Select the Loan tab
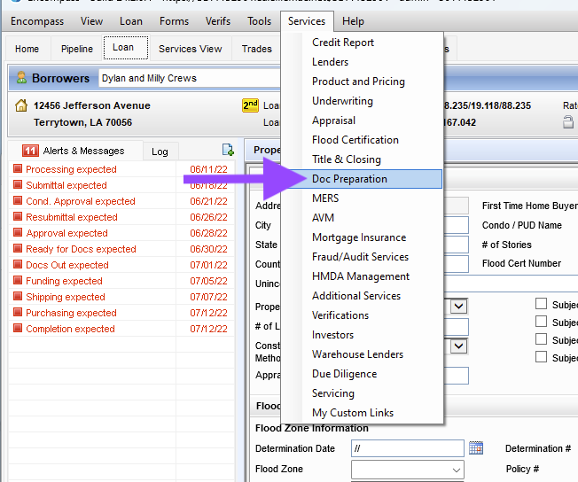Image resolution: width=578 pixels, height=482 pixels. tap(125, 47)
